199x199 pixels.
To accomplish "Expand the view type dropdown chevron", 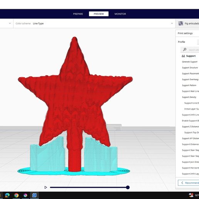I will pos(10,24).
